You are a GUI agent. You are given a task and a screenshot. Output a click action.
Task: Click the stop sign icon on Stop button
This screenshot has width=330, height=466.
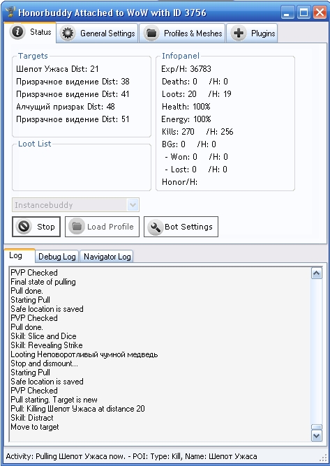(24, 227)
